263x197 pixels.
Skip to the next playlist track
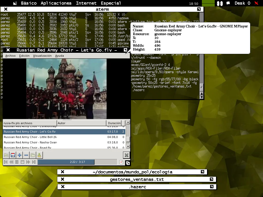pyautogui.click(x=34, y=162)
